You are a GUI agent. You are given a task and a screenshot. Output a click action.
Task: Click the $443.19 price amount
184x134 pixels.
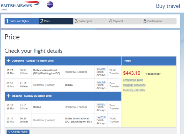(132, 73)
